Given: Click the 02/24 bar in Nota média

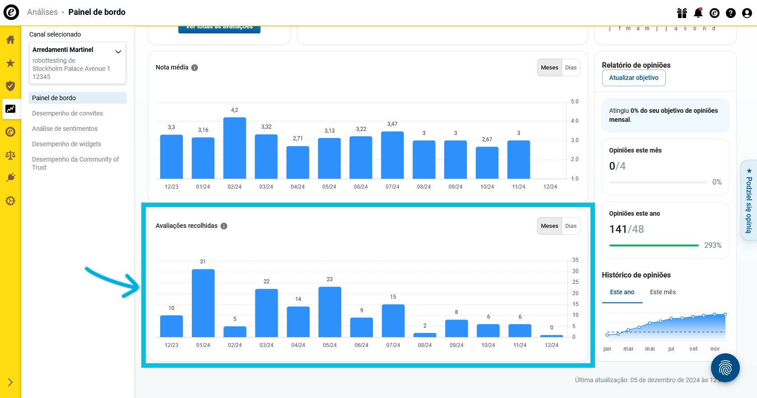Looking at the screenshot, I should point(235,148).
